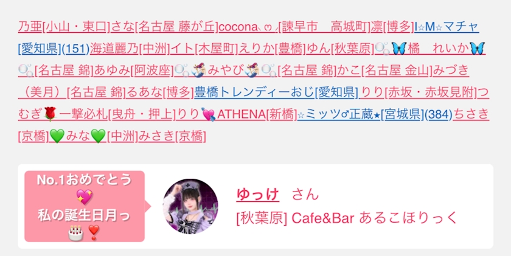Click the ゆっけ name link
This screenshot has width=511, height=256.
[258, 195]
